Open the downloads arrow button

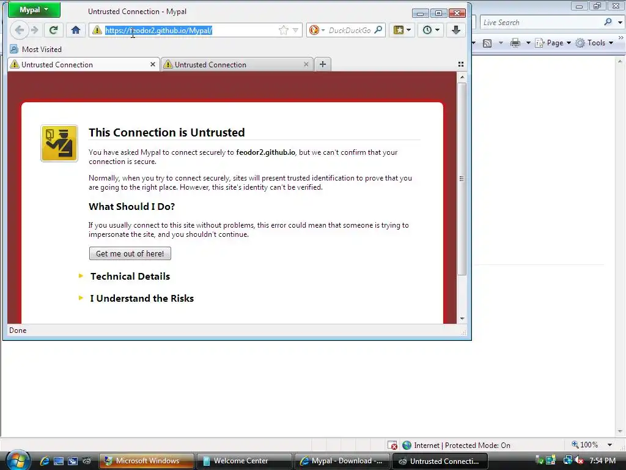pyautogui.click(x=456, y=30)
